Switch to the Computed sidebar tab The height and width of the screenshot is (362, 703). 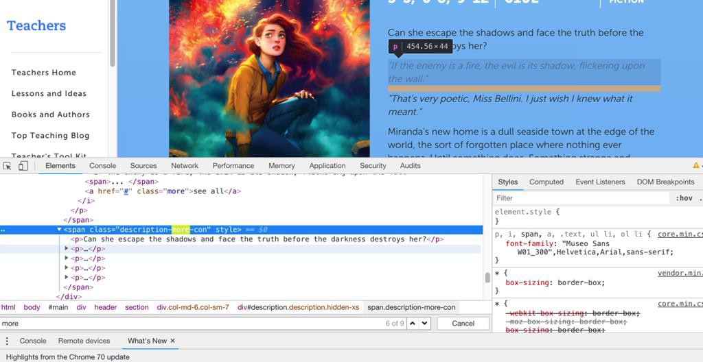(546, 182)
